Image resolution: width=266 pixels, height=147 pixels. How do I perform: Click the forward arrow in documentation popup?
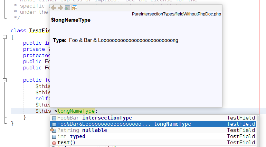(x=60, y=8)
